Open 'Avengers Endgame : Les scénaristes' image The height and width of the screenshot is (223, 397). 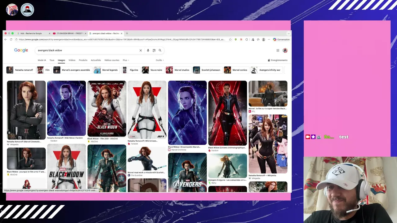pyautogui.click(x=228, y=166)
